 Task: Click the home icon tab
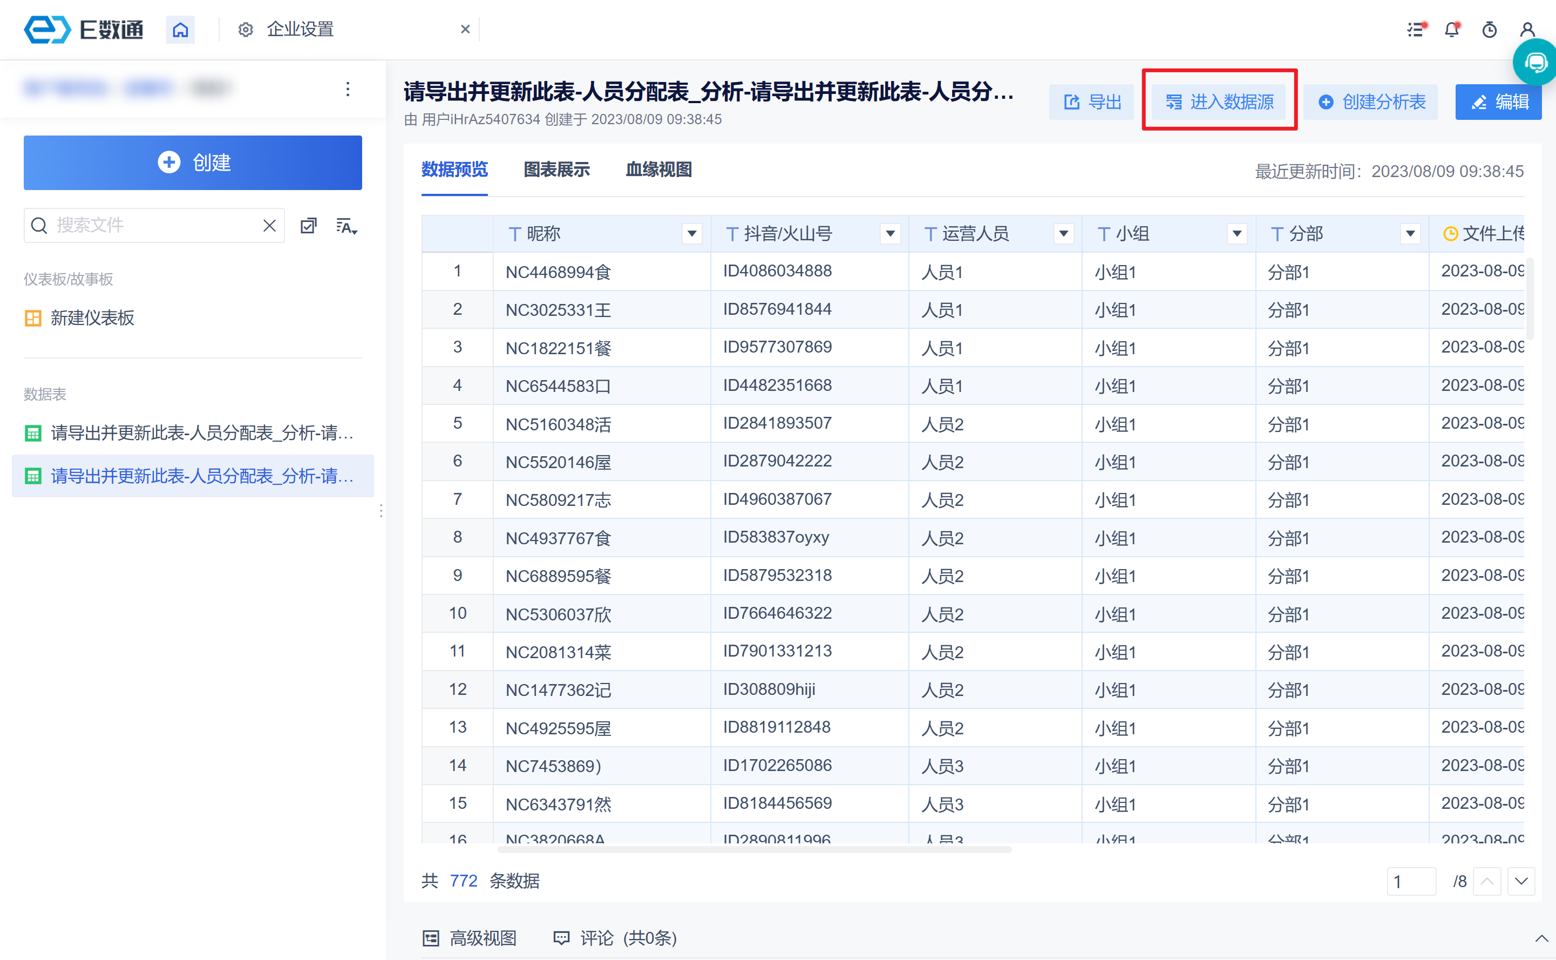[x=180, y=30]
